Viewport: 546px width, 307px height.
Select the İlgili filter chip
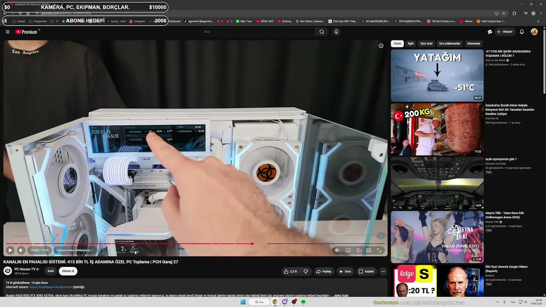(x=410, y=43)
